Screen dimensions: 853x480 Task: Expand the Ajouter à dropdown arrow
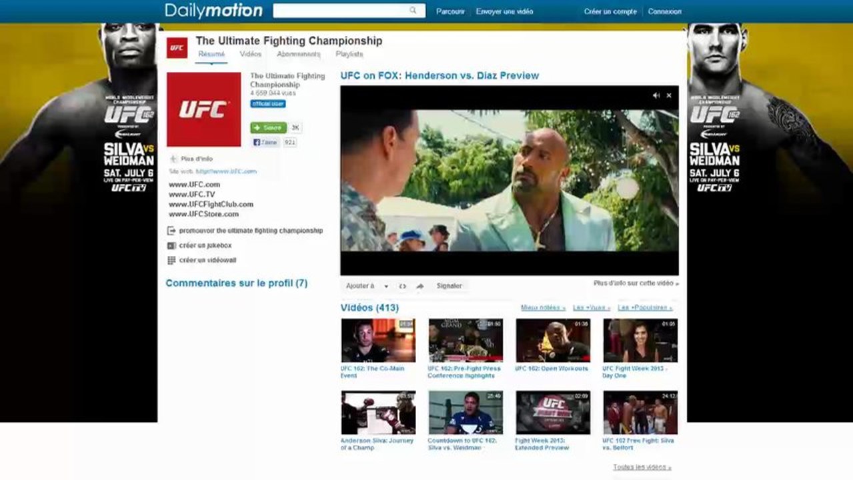[x=386, y=286]
